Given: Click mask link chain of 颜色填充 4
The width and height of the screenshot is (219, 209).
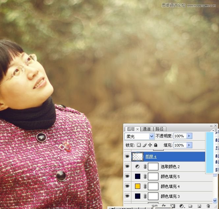Looking at the screenshot, I should click(x=145, y=186).
